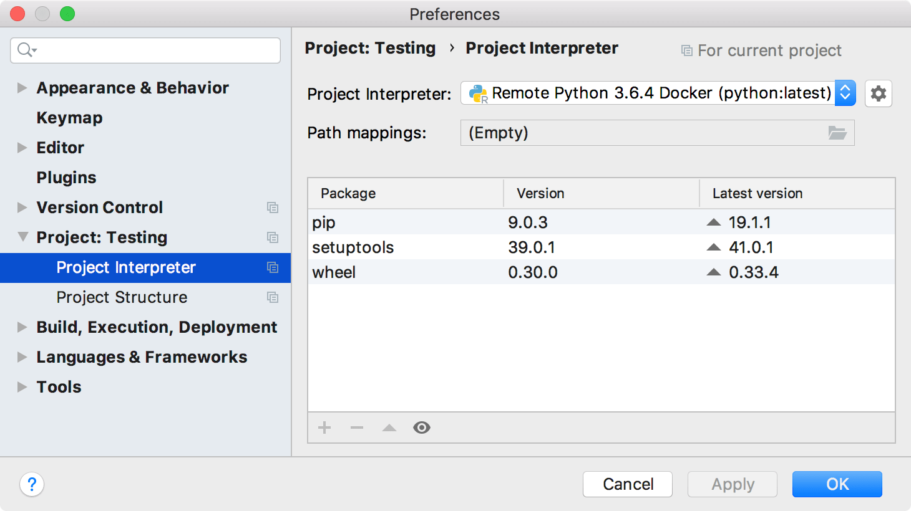Screen dimensions: 911x511
Task: Uninstall selected package with the minus icon
Action: pyautogui.click(x=356, y=427)
